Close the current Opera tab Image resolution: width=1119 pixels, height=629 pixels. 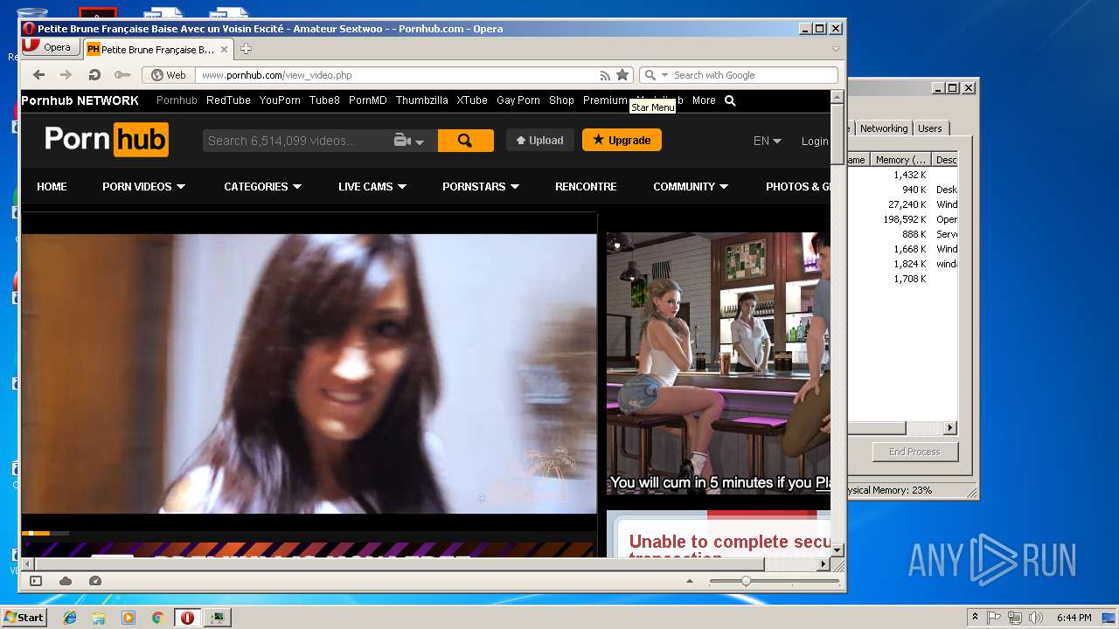225,50
